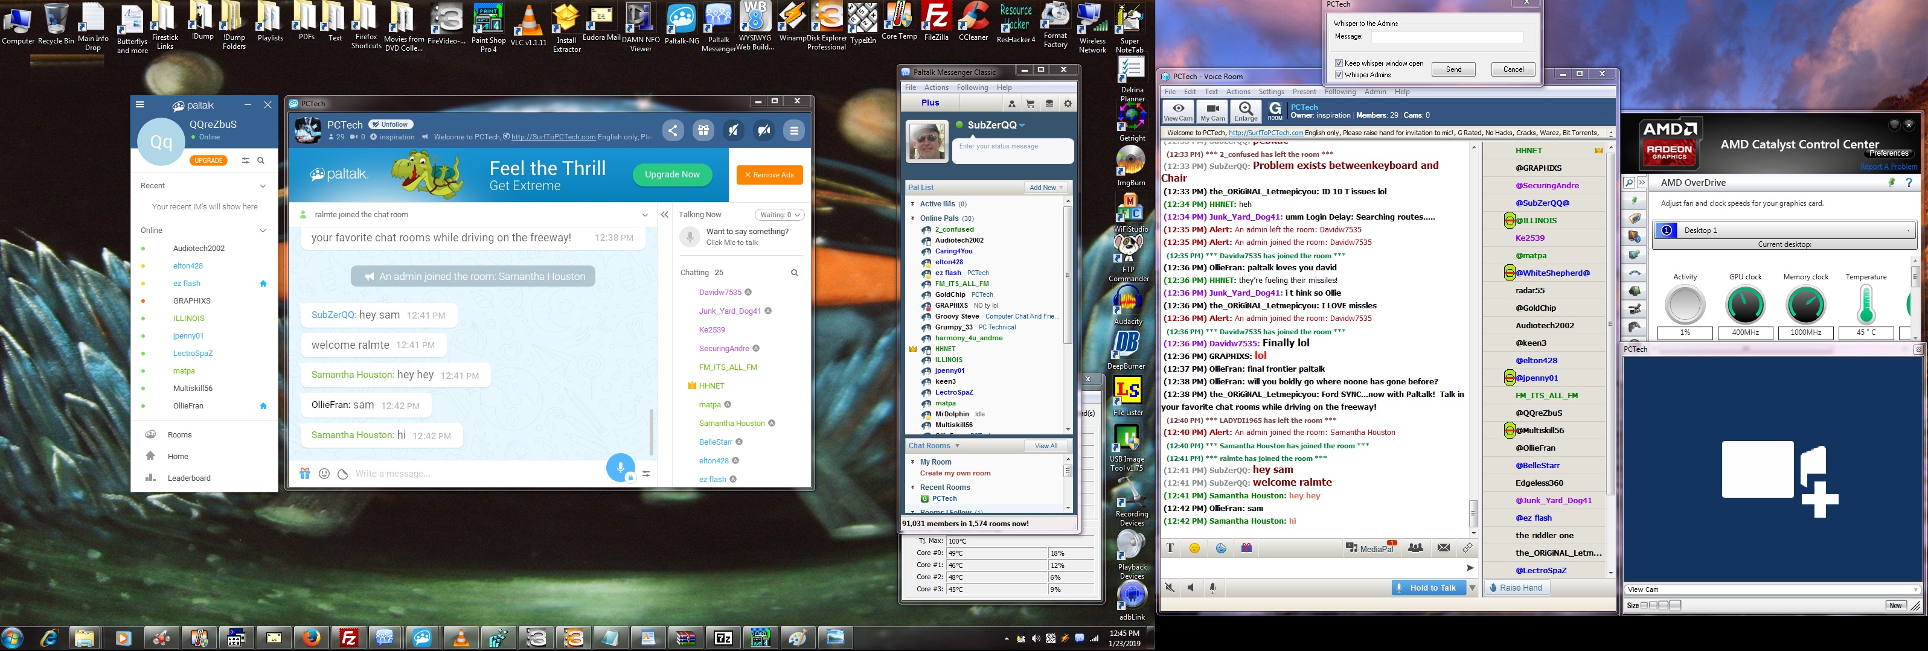Collapse the Online section in paltalk sidebar
Image resolution: width=1928 pixels, height=651 pixels.
pos(263,230)
